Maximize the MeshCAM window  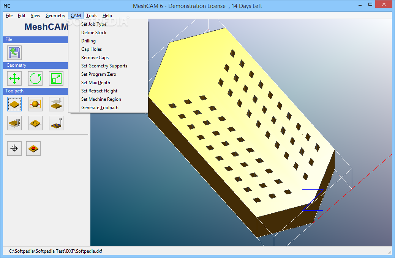point(370,5)
